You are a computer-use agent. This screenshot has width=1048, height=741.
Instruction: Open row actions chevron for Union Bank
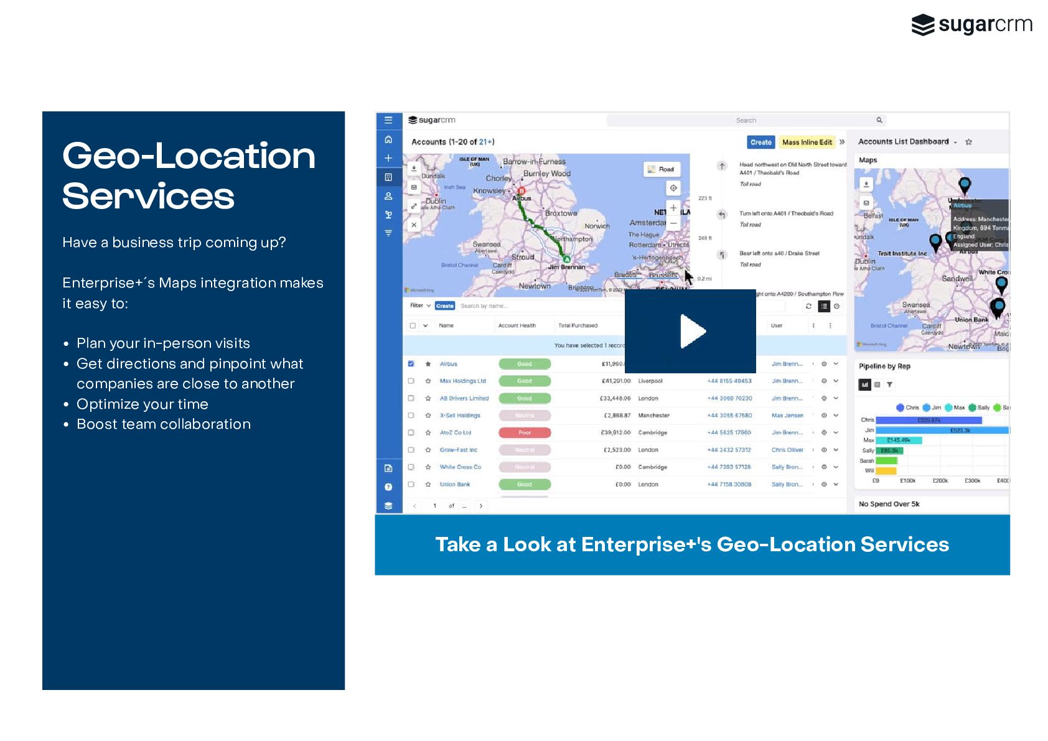pyautogui.click(x=836, y=484)
